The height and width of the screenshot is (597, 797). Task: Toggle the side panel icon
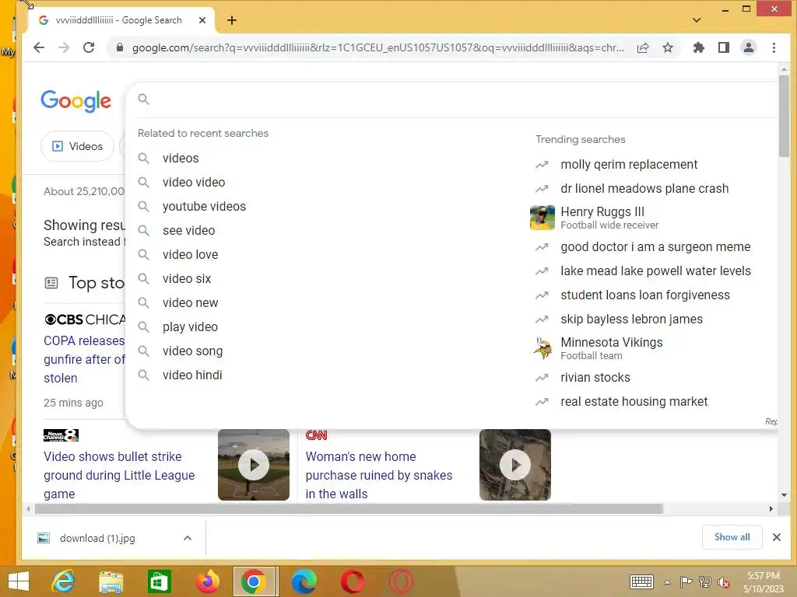point(724,47)
